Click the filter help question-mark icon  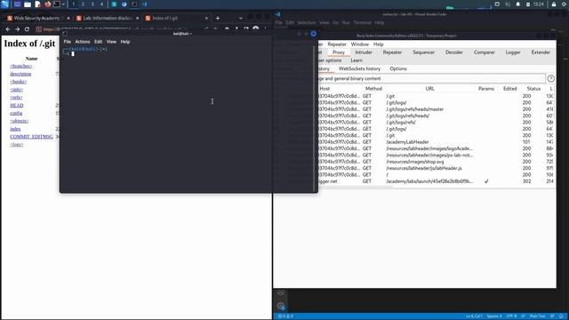[551, 78]
